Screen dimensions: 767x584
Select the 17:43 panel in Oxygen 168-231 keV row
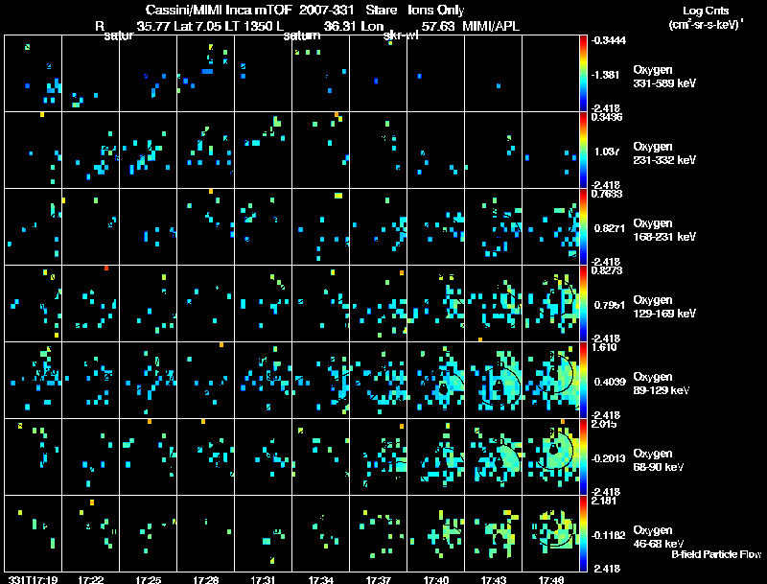pyautogui.click(x=494, y=226)
